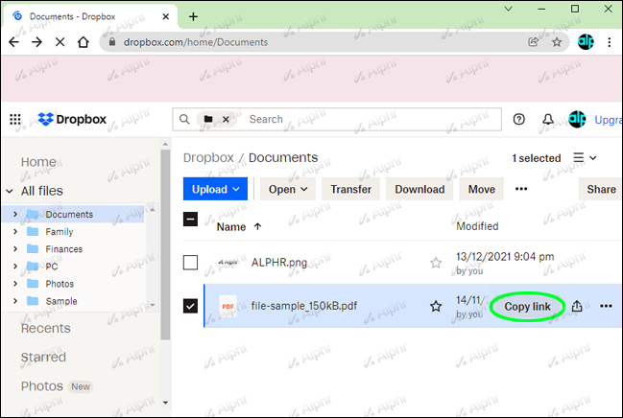
Task: Open the Dropbox apps grid icon
Action: click(15, 119)
